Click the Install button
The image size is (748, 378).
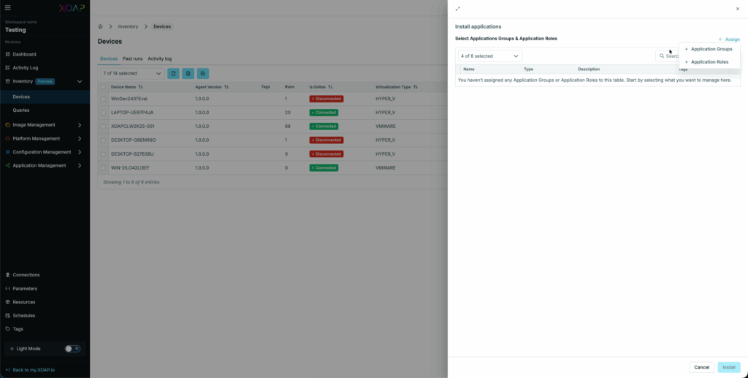(729, 368)
